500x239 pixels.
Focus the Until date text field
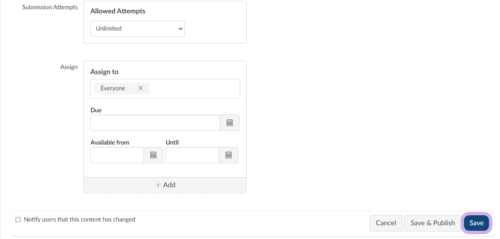tap(192, 155)
